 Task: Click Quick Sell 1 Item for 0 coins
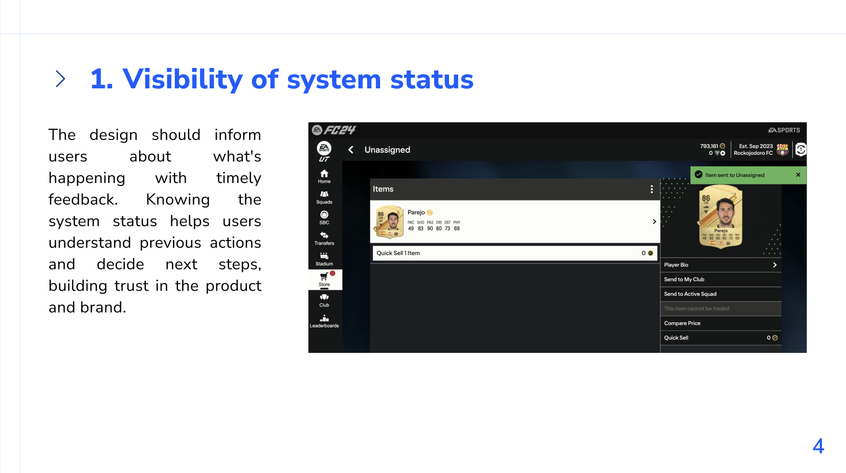pyautogui.click(x=514, y=253)
